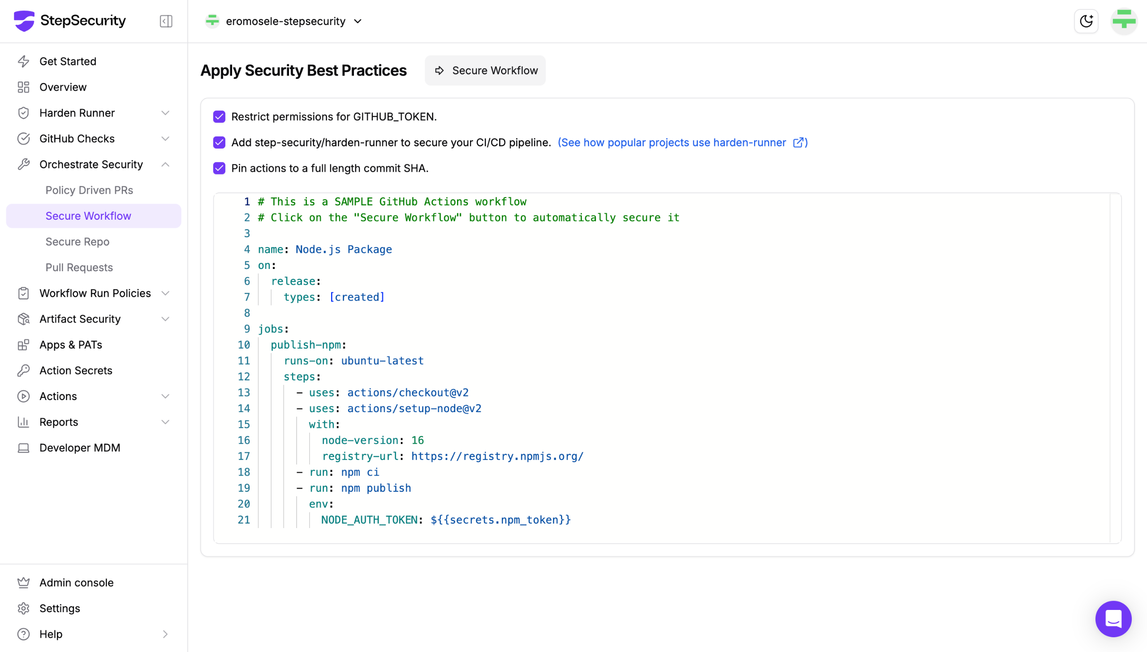This screenshot has width=1147, height=652.
Task: Collapse the sidebar panel icon
Action: coord(166,21)
